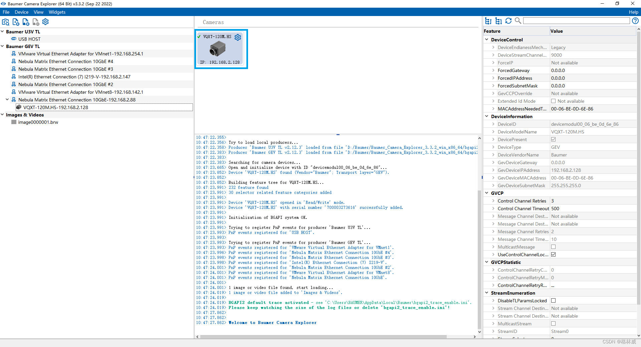Image resolution: width=641 pixels, height=347 pixels.
Task: Open gear settings on VQXT-120M.HS camera card
Action: coord(238,37)
